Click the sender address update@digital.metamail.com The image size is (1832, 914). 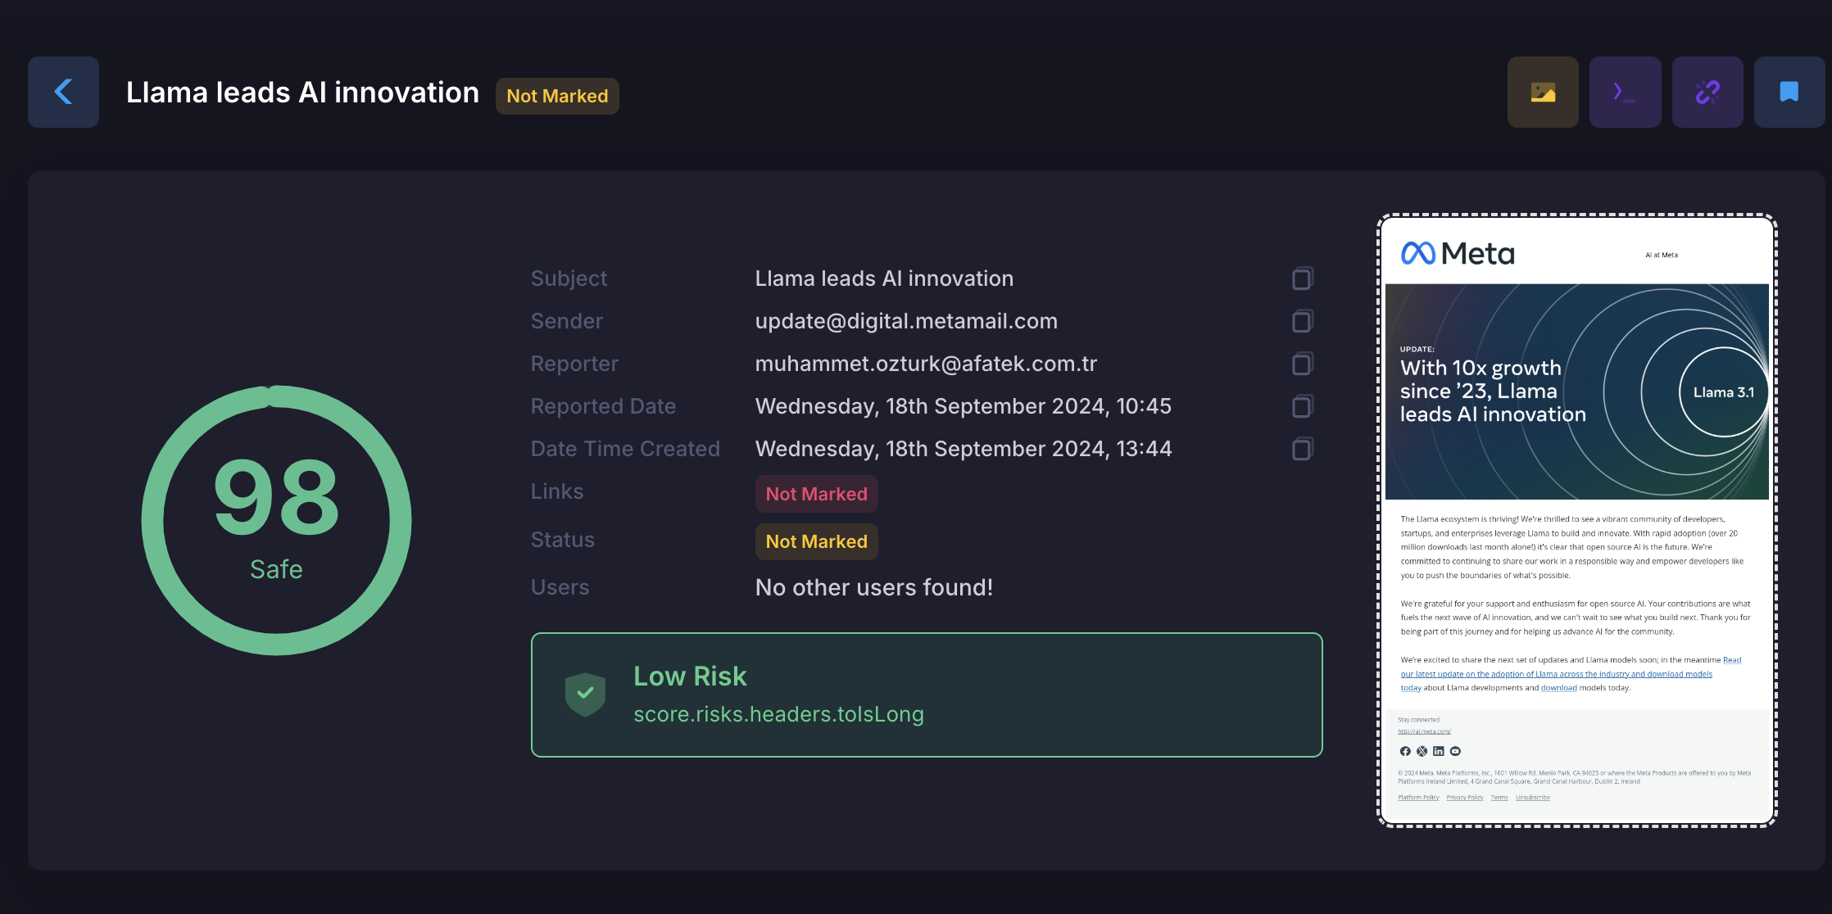pos(906,321)
